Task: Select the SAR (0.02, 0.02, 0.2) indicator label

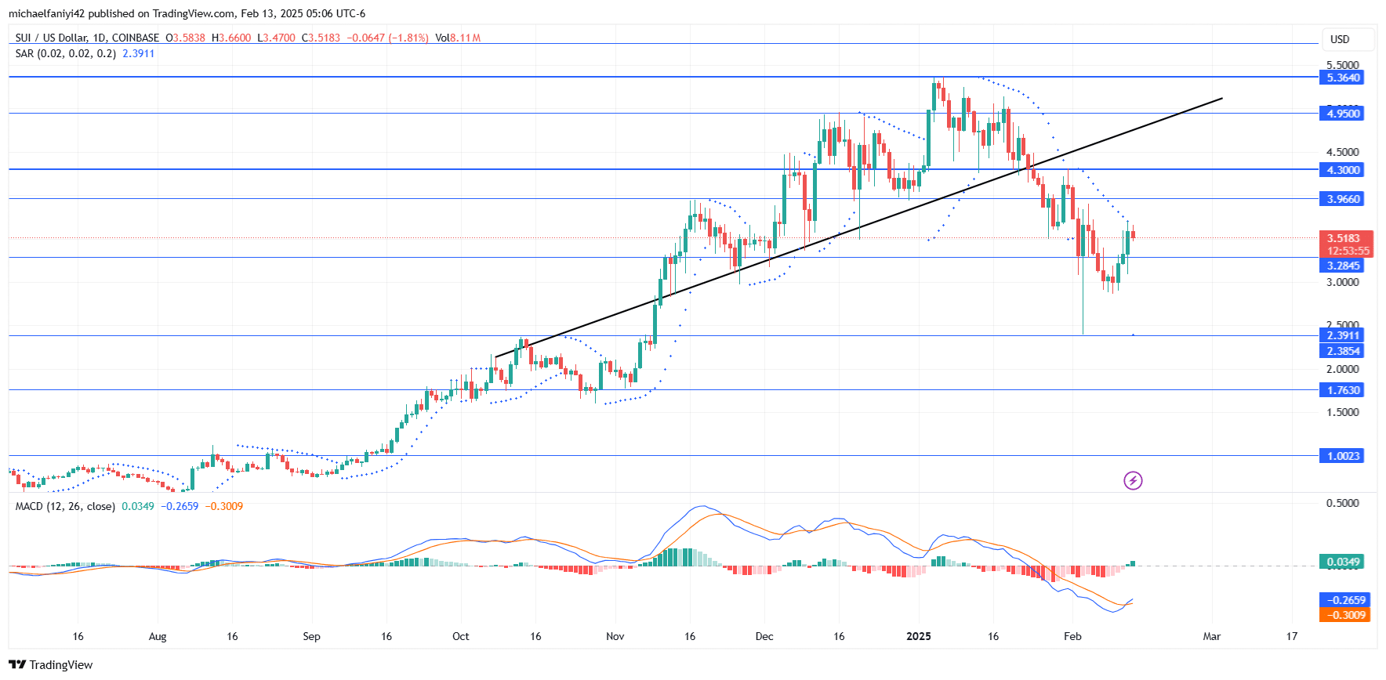Action: (x=66, y=53)
